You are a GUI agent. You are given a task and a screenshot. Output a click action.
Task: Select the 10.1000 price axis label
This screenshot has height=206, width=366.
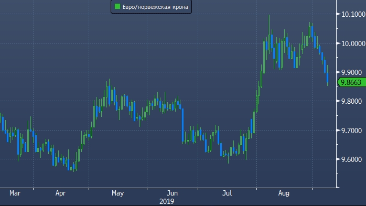coord(353,15)
